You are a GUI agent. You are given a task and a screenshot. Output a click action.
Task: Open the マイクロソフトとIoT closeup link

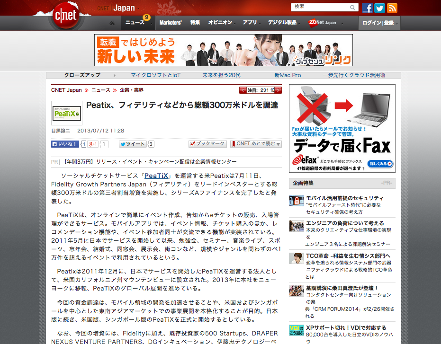[x=156, y=75]
